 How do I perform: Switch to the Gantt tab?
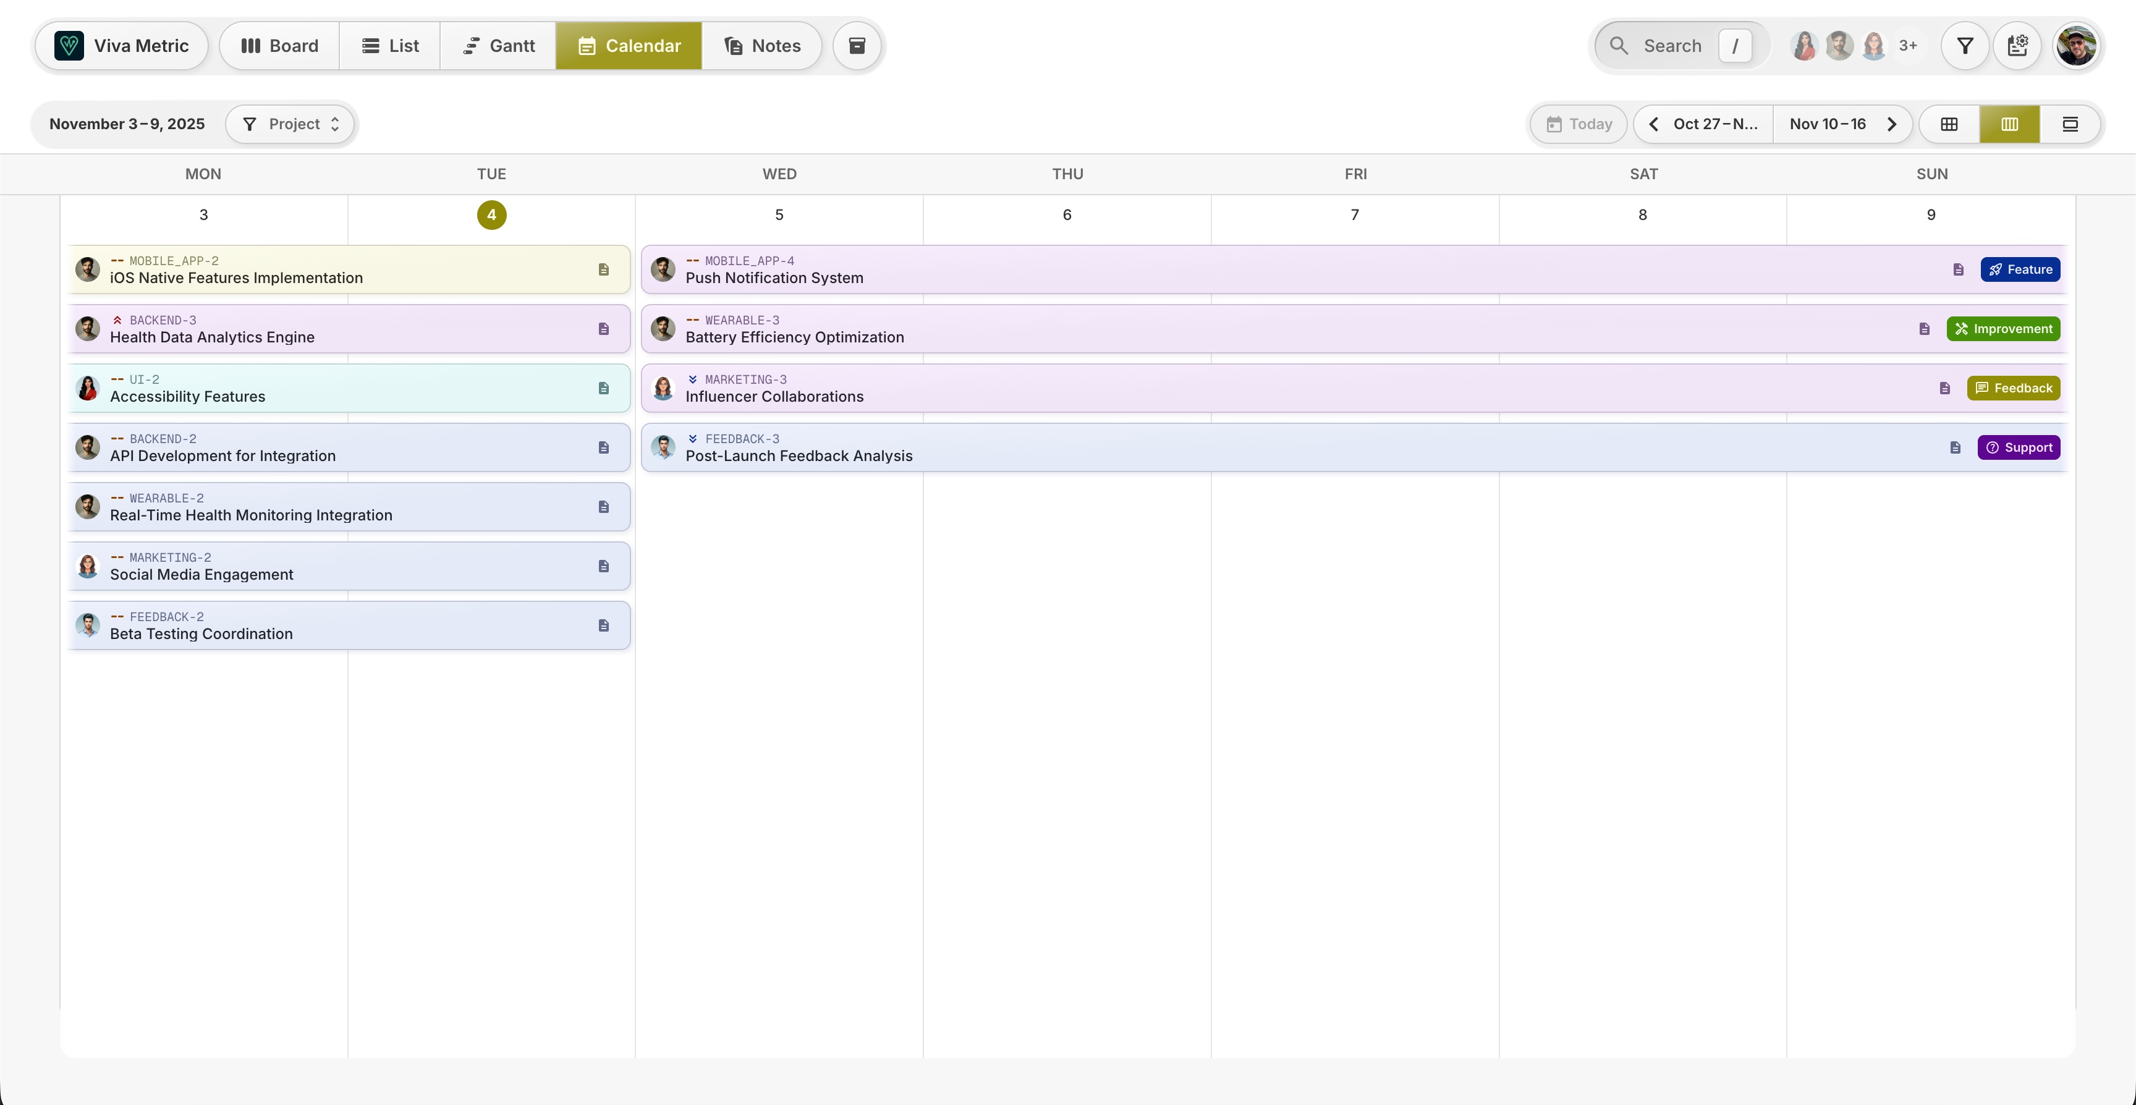(x=498, y=46)
